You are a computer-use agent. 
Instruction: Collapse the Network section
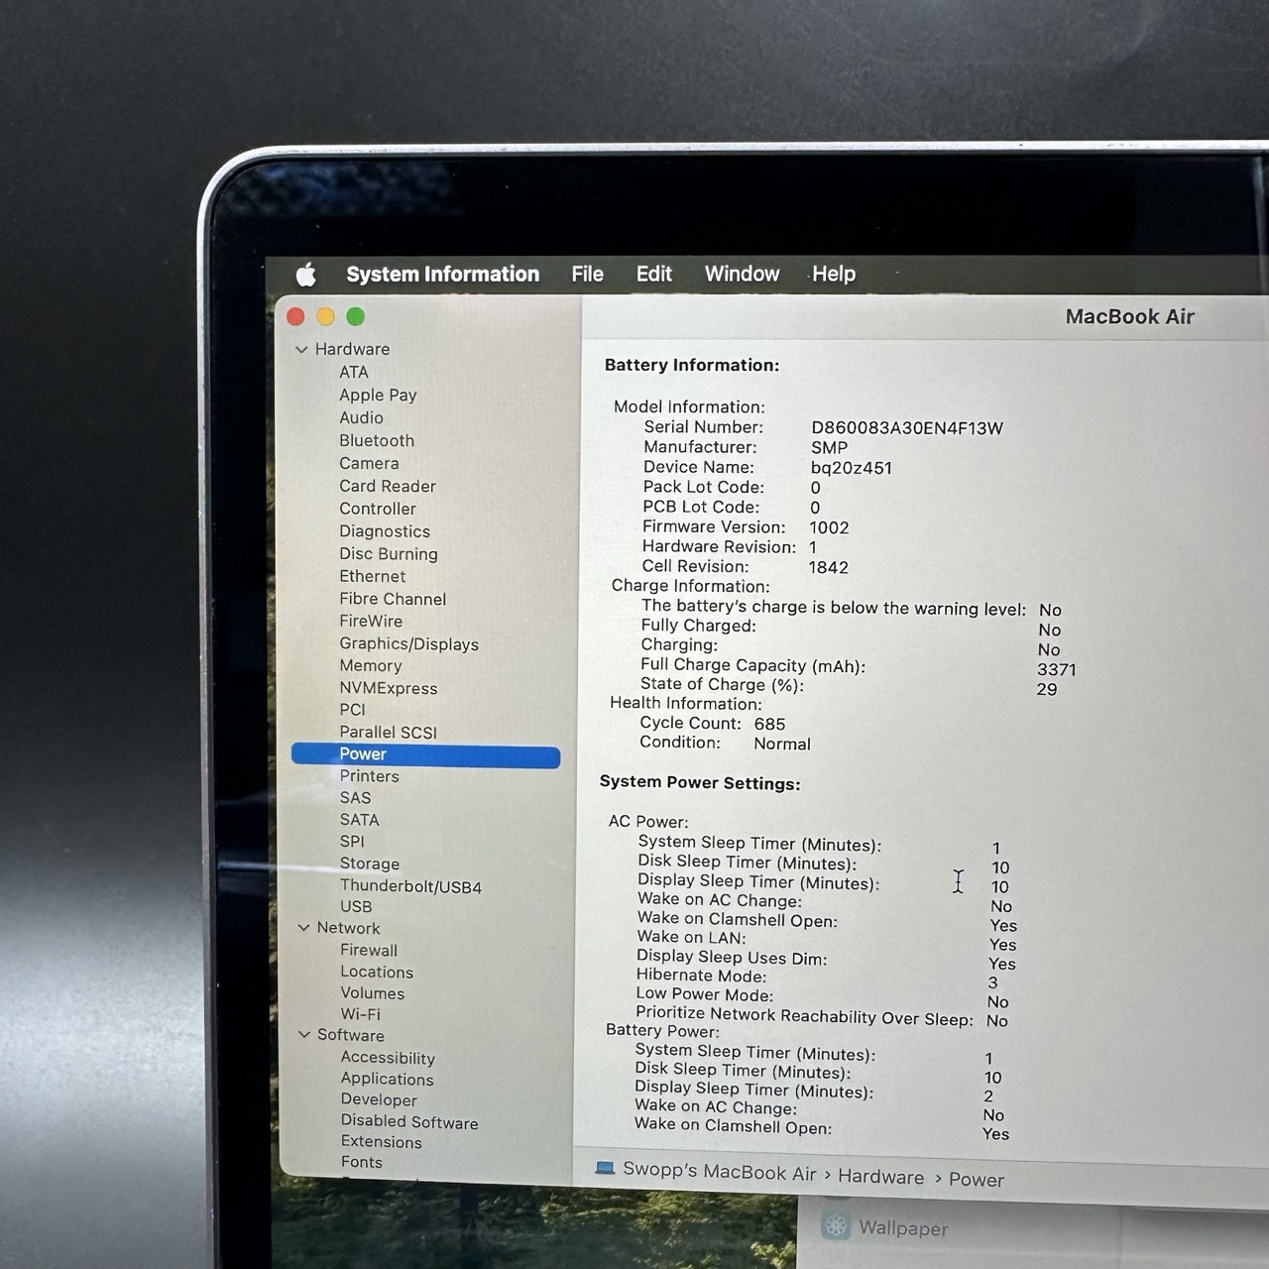[x=303, y=928]
